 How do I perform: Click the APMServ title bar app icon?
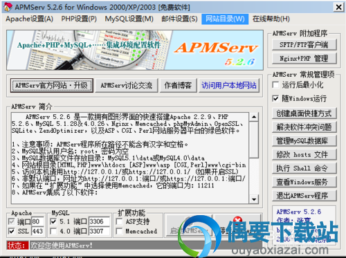click(x=8, y=7)
